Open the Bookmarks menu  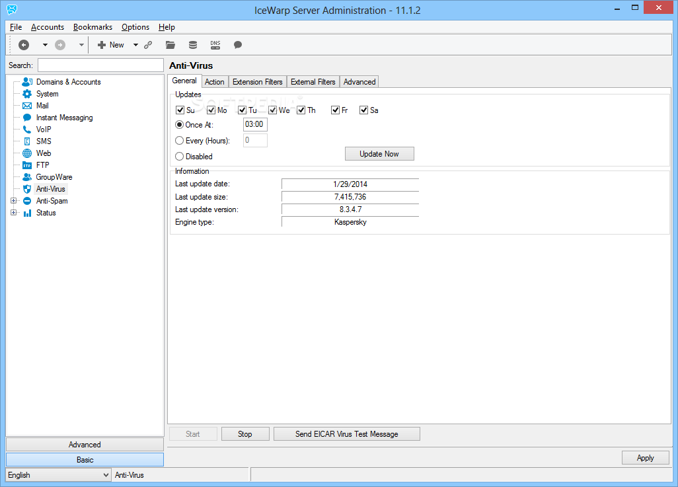(x=93, y=27)
